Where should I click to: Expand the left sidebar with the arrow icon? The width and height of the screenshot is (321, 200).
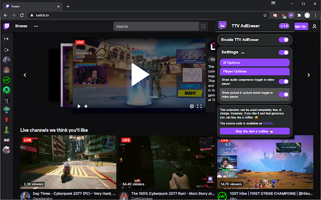[7, 39]
